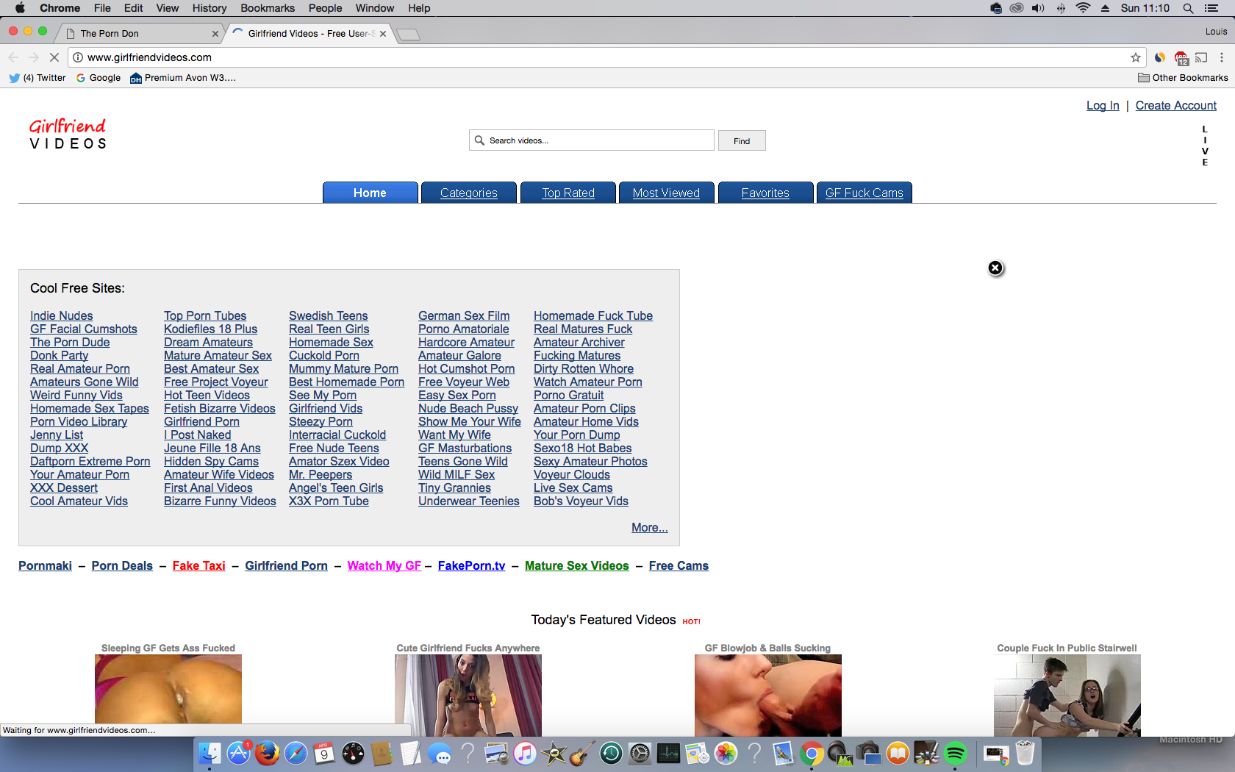1235x772 pixels.
Task: Open the Google bookmark
Action: coord(99,78)
